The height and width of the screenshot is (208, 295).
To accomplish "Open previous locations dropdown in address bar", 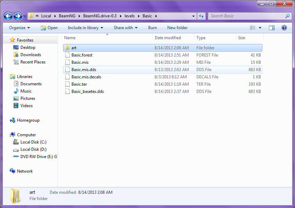I will (193, 16).
